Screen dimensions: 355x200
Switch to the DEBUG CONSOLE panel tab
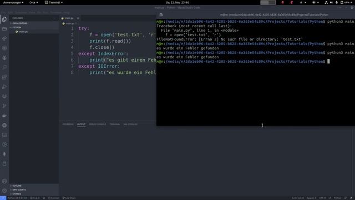pyautogui.click(x=98, y=124)
